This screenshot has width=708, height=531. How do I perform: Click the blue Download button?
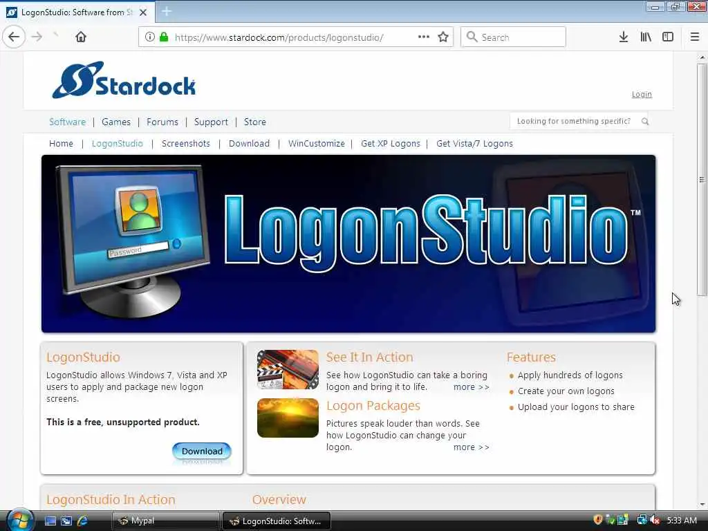tap(202, 451)
